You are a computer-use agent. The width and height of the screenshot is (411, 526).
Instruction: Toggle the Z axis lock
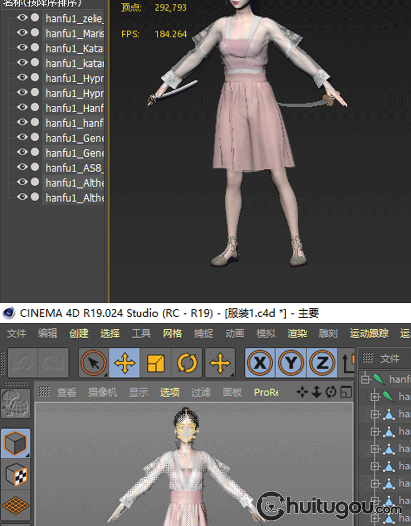323,363
